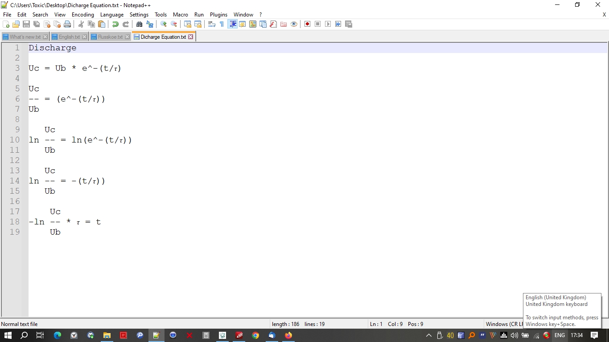Click the 'Discharge' text on line 1

53,48
